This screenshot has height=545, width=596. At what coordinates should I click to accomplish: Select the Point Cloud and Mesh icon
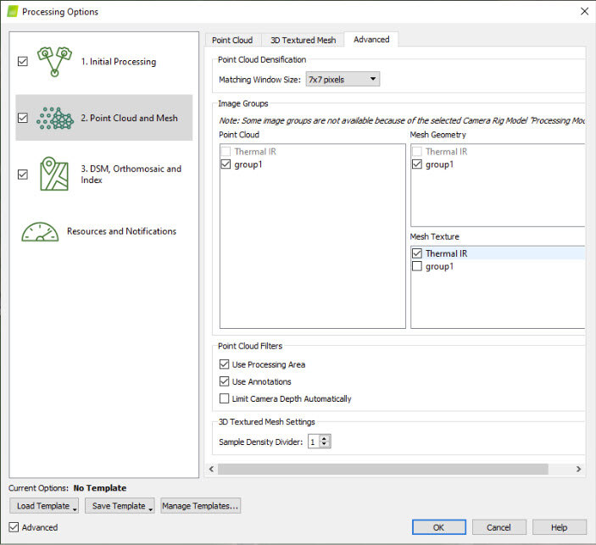57,118
